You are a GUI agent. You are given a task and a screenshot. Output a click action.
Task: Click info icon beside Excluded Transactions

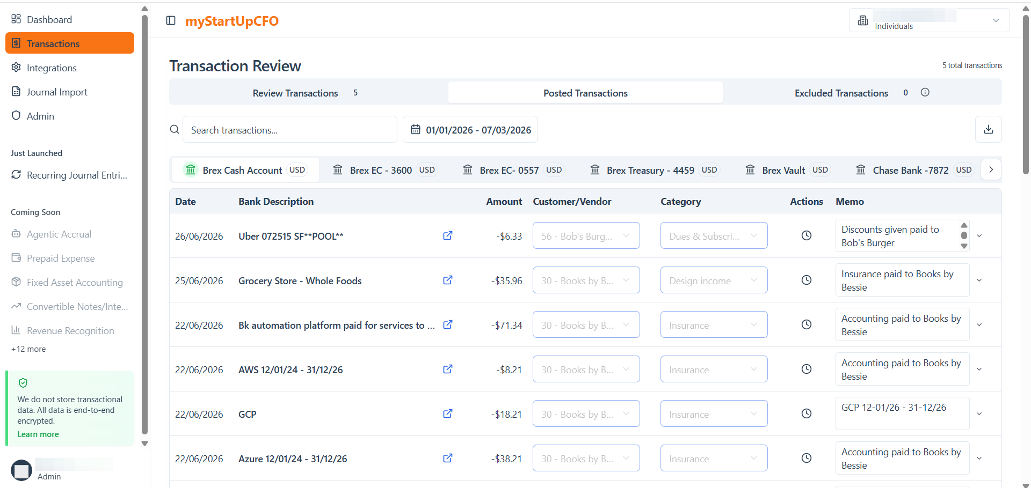(x=925, y=92)
